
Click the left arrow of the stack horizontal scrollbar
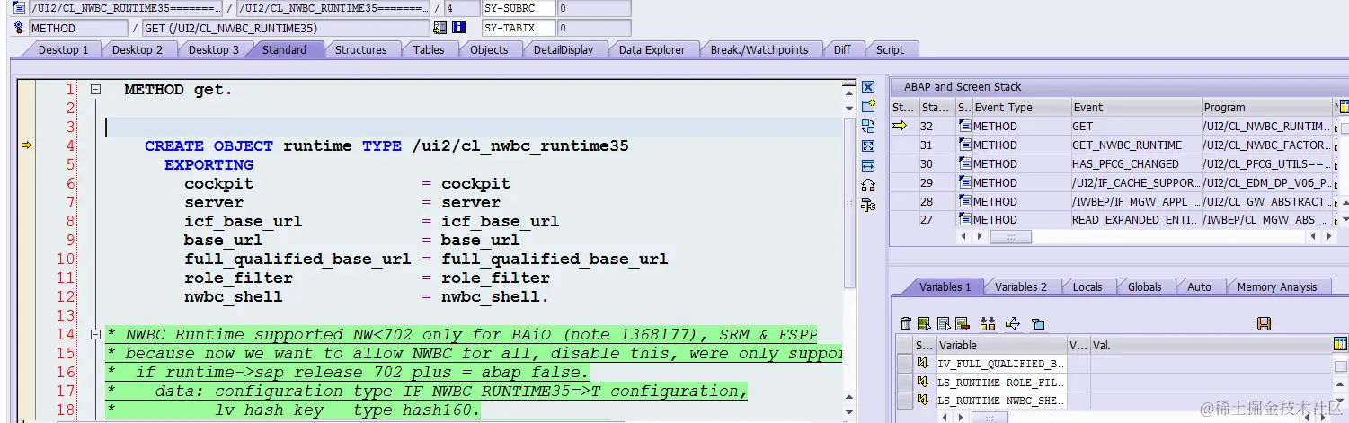click(964, 236)
